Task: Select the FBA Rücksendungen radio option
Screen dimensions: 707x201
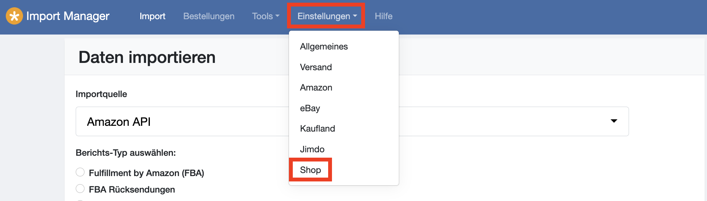Action: [80, 188]
